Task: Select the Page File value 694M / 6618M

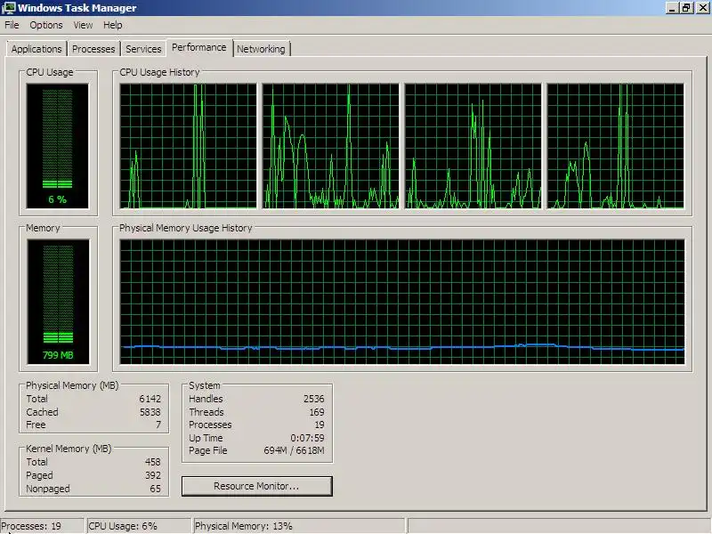Action: pyautogui.click(x=294, y=450)
